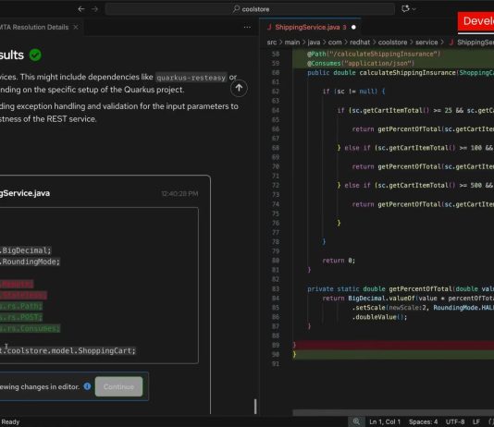Viewport: 494px width, 427px height.
Task: Select 'main' in the breadcrumb
Action: click(292, 43)
